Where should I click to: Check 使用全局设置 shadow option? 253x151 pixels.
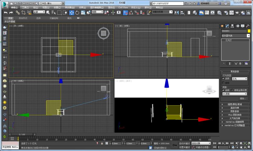tap(232, 90)
